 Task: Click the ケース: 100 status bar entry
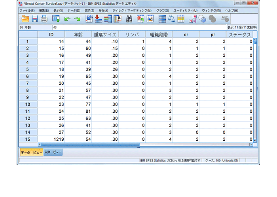click(213, 161)
